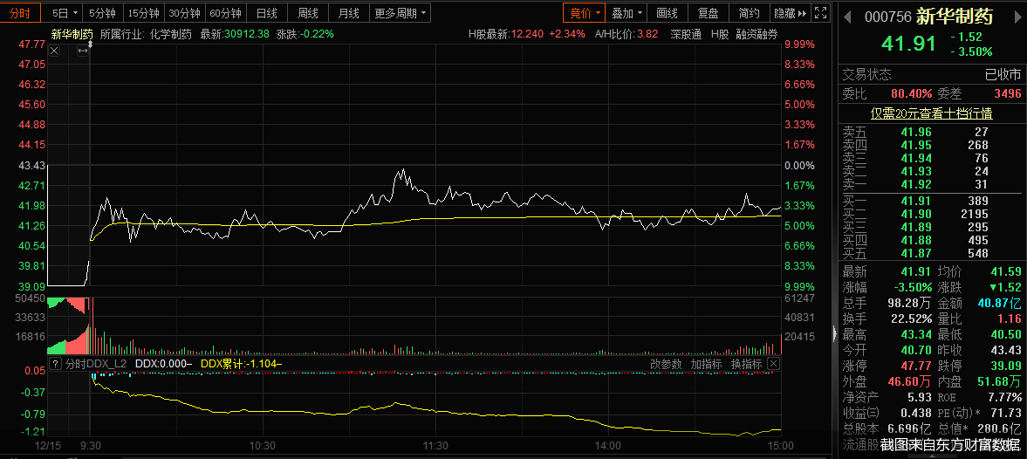Go to next stock with right arrow
Screen dimensions: 1027x459
point(1017,16)
